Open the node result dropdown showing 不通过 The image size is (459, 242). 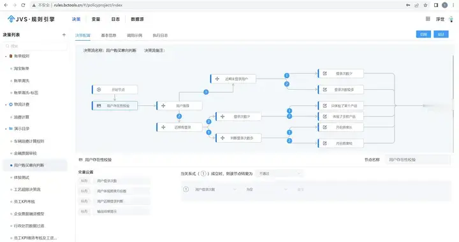pos(279,174)
